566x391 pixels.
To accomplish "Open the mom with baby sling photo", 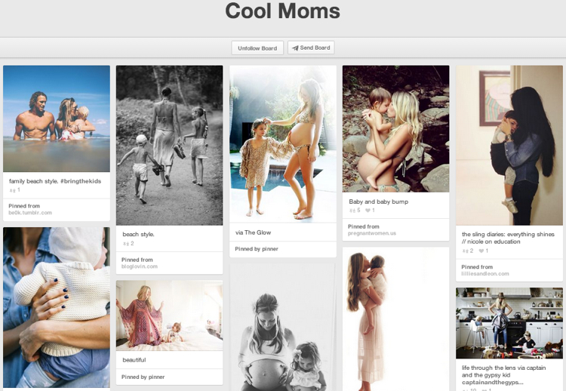I will click(509, 145).
